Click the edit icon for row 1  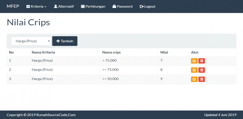point(194,61)
